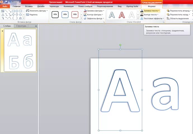Open Customize Quick Access Toolbar dropdown
The image size is (193, 134).
[x=20, y=2]
